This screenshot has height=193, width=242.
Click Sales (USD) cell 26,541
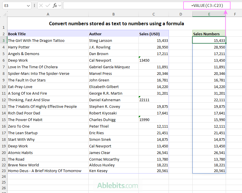click(154, 153)
